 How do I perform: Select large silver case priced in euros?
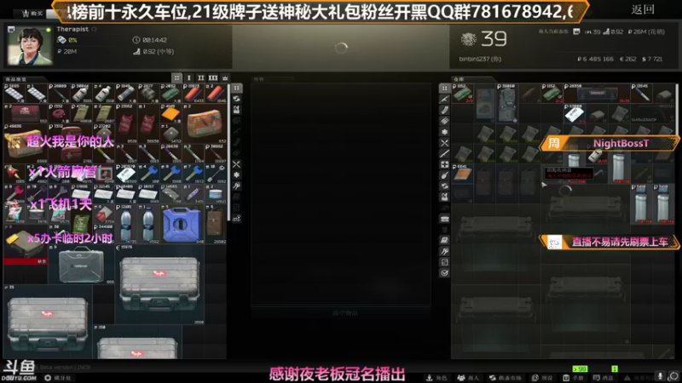159,284
